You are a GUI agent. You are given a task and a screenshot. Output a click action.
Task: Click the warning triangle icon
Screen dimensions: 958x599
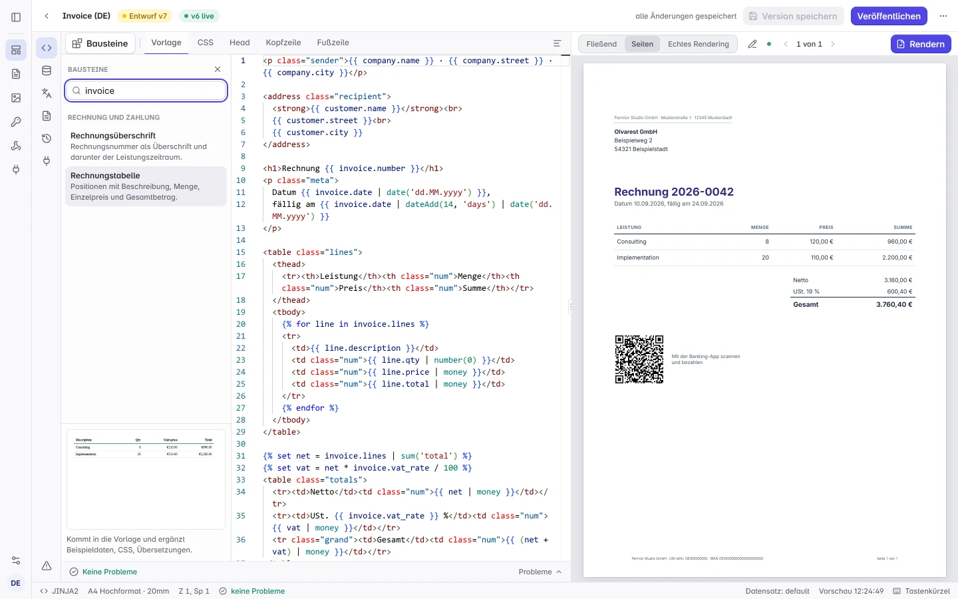point(47,566)
